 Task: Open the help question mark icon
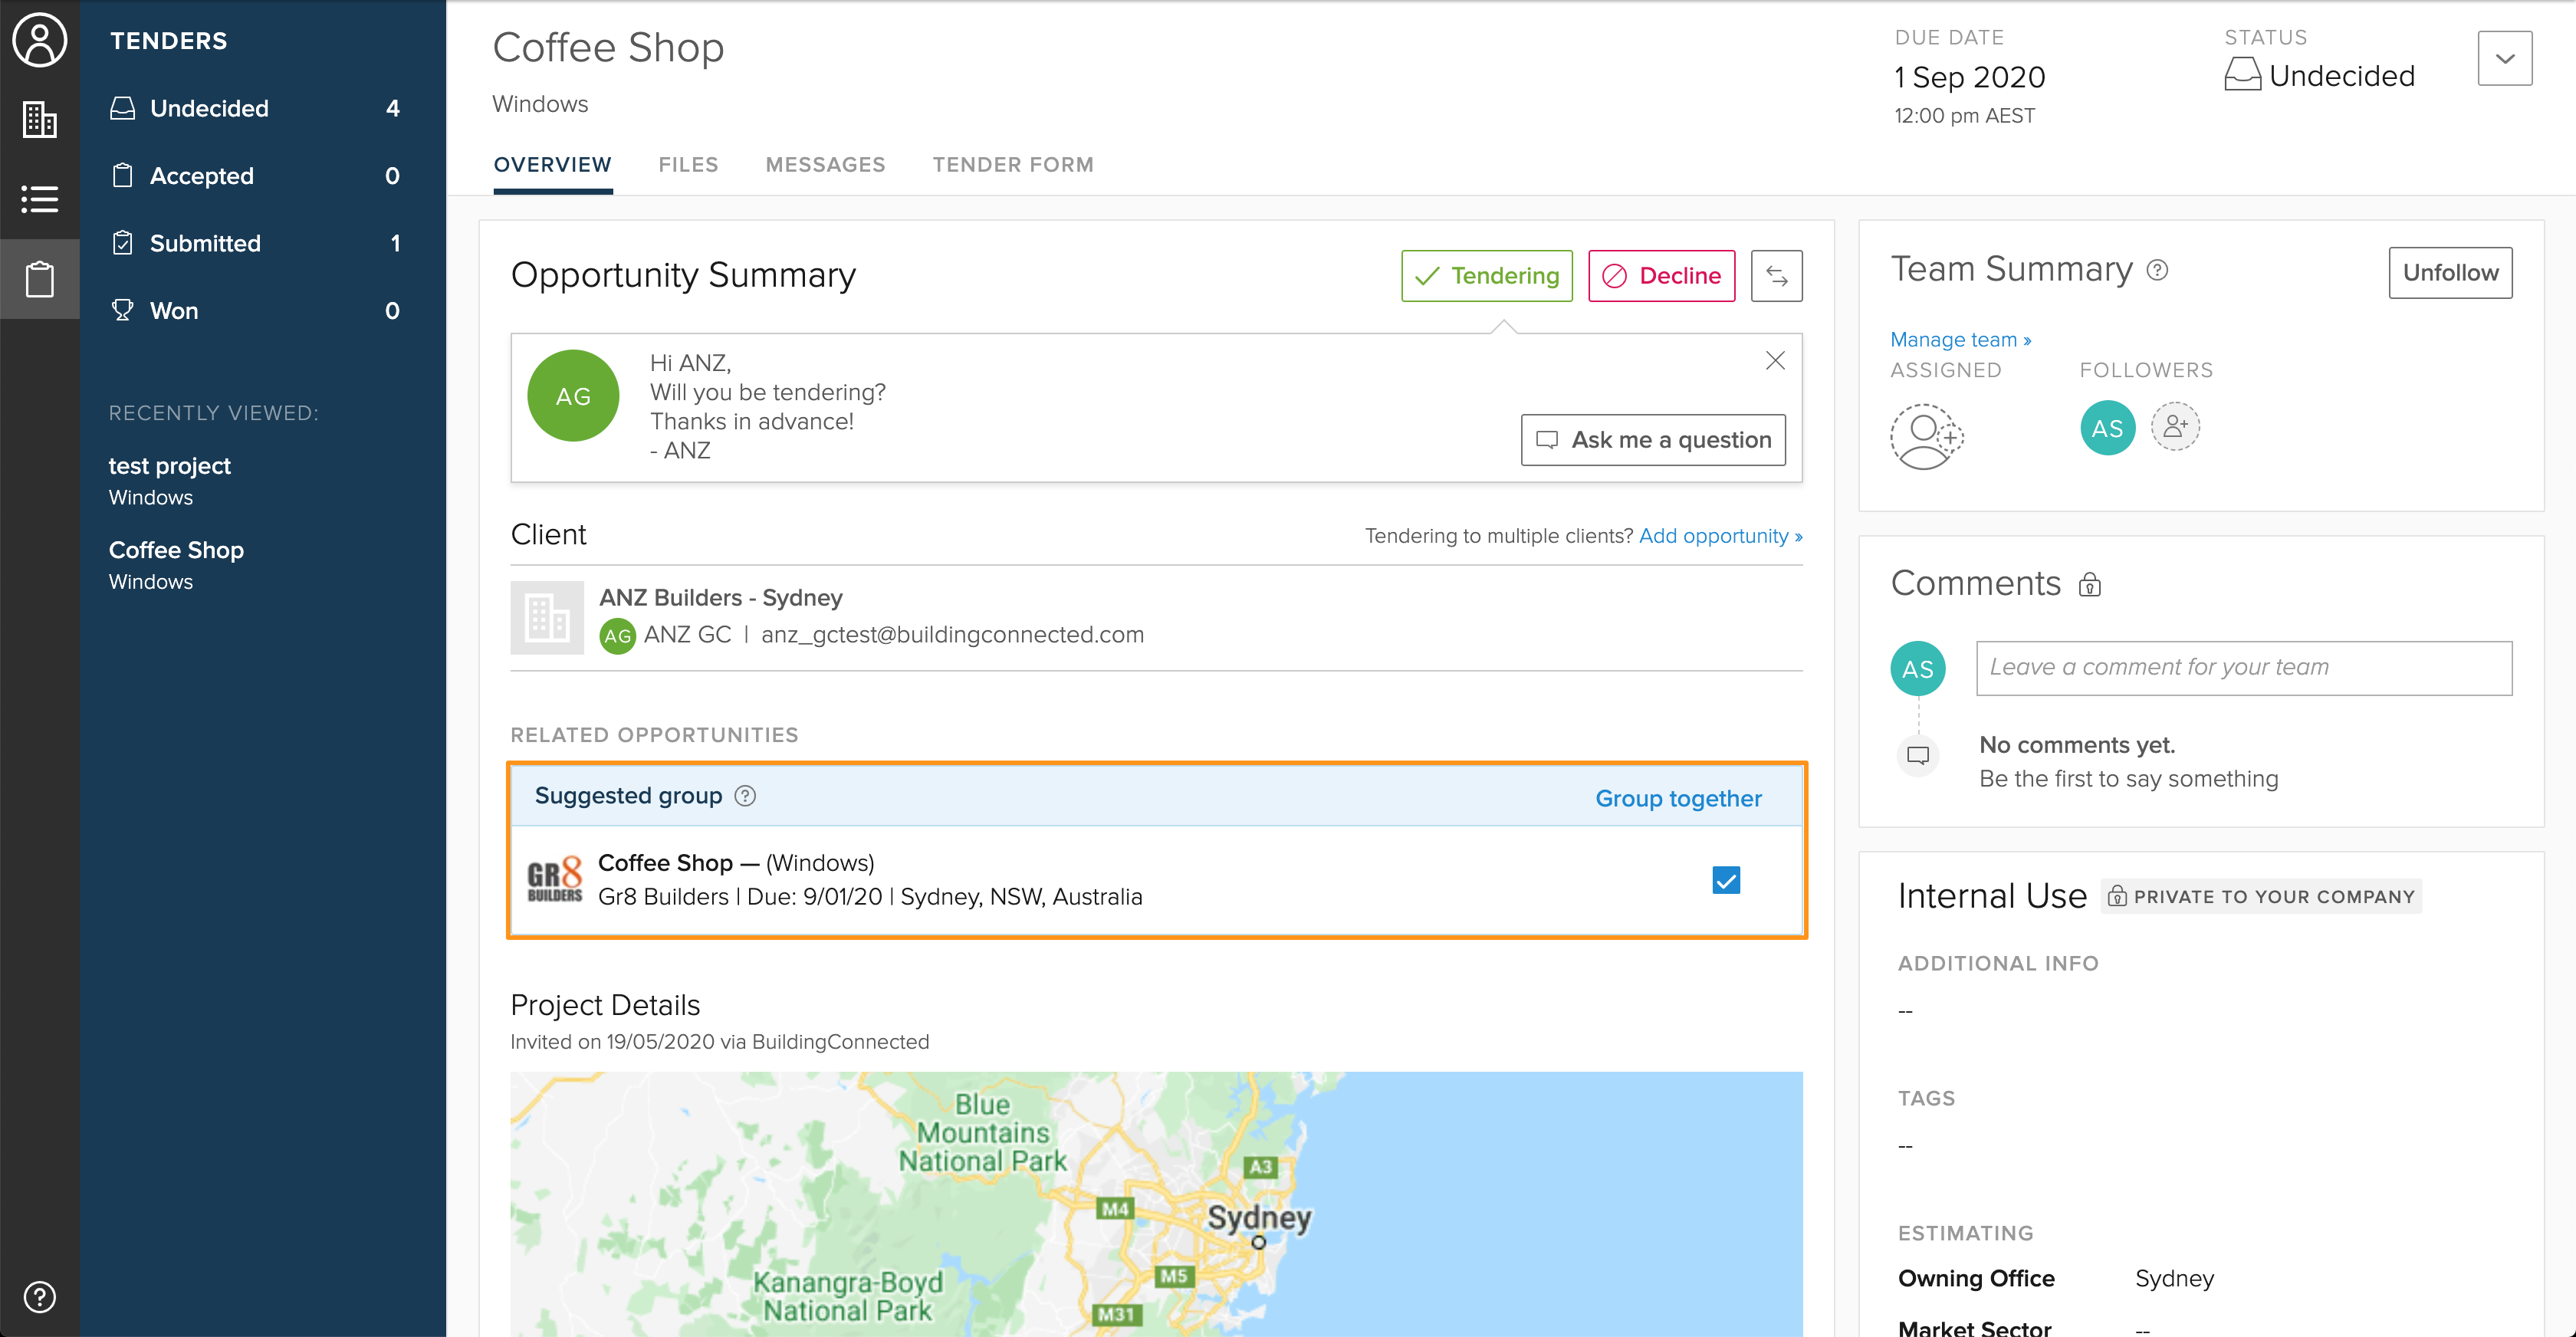[x=39, y=1297]
